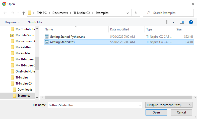Click the Refresh button in address bar

(x=136, y=13)
